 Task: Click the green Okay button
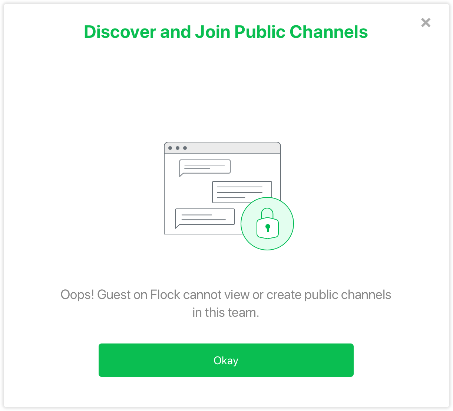(x=226, y=360)
